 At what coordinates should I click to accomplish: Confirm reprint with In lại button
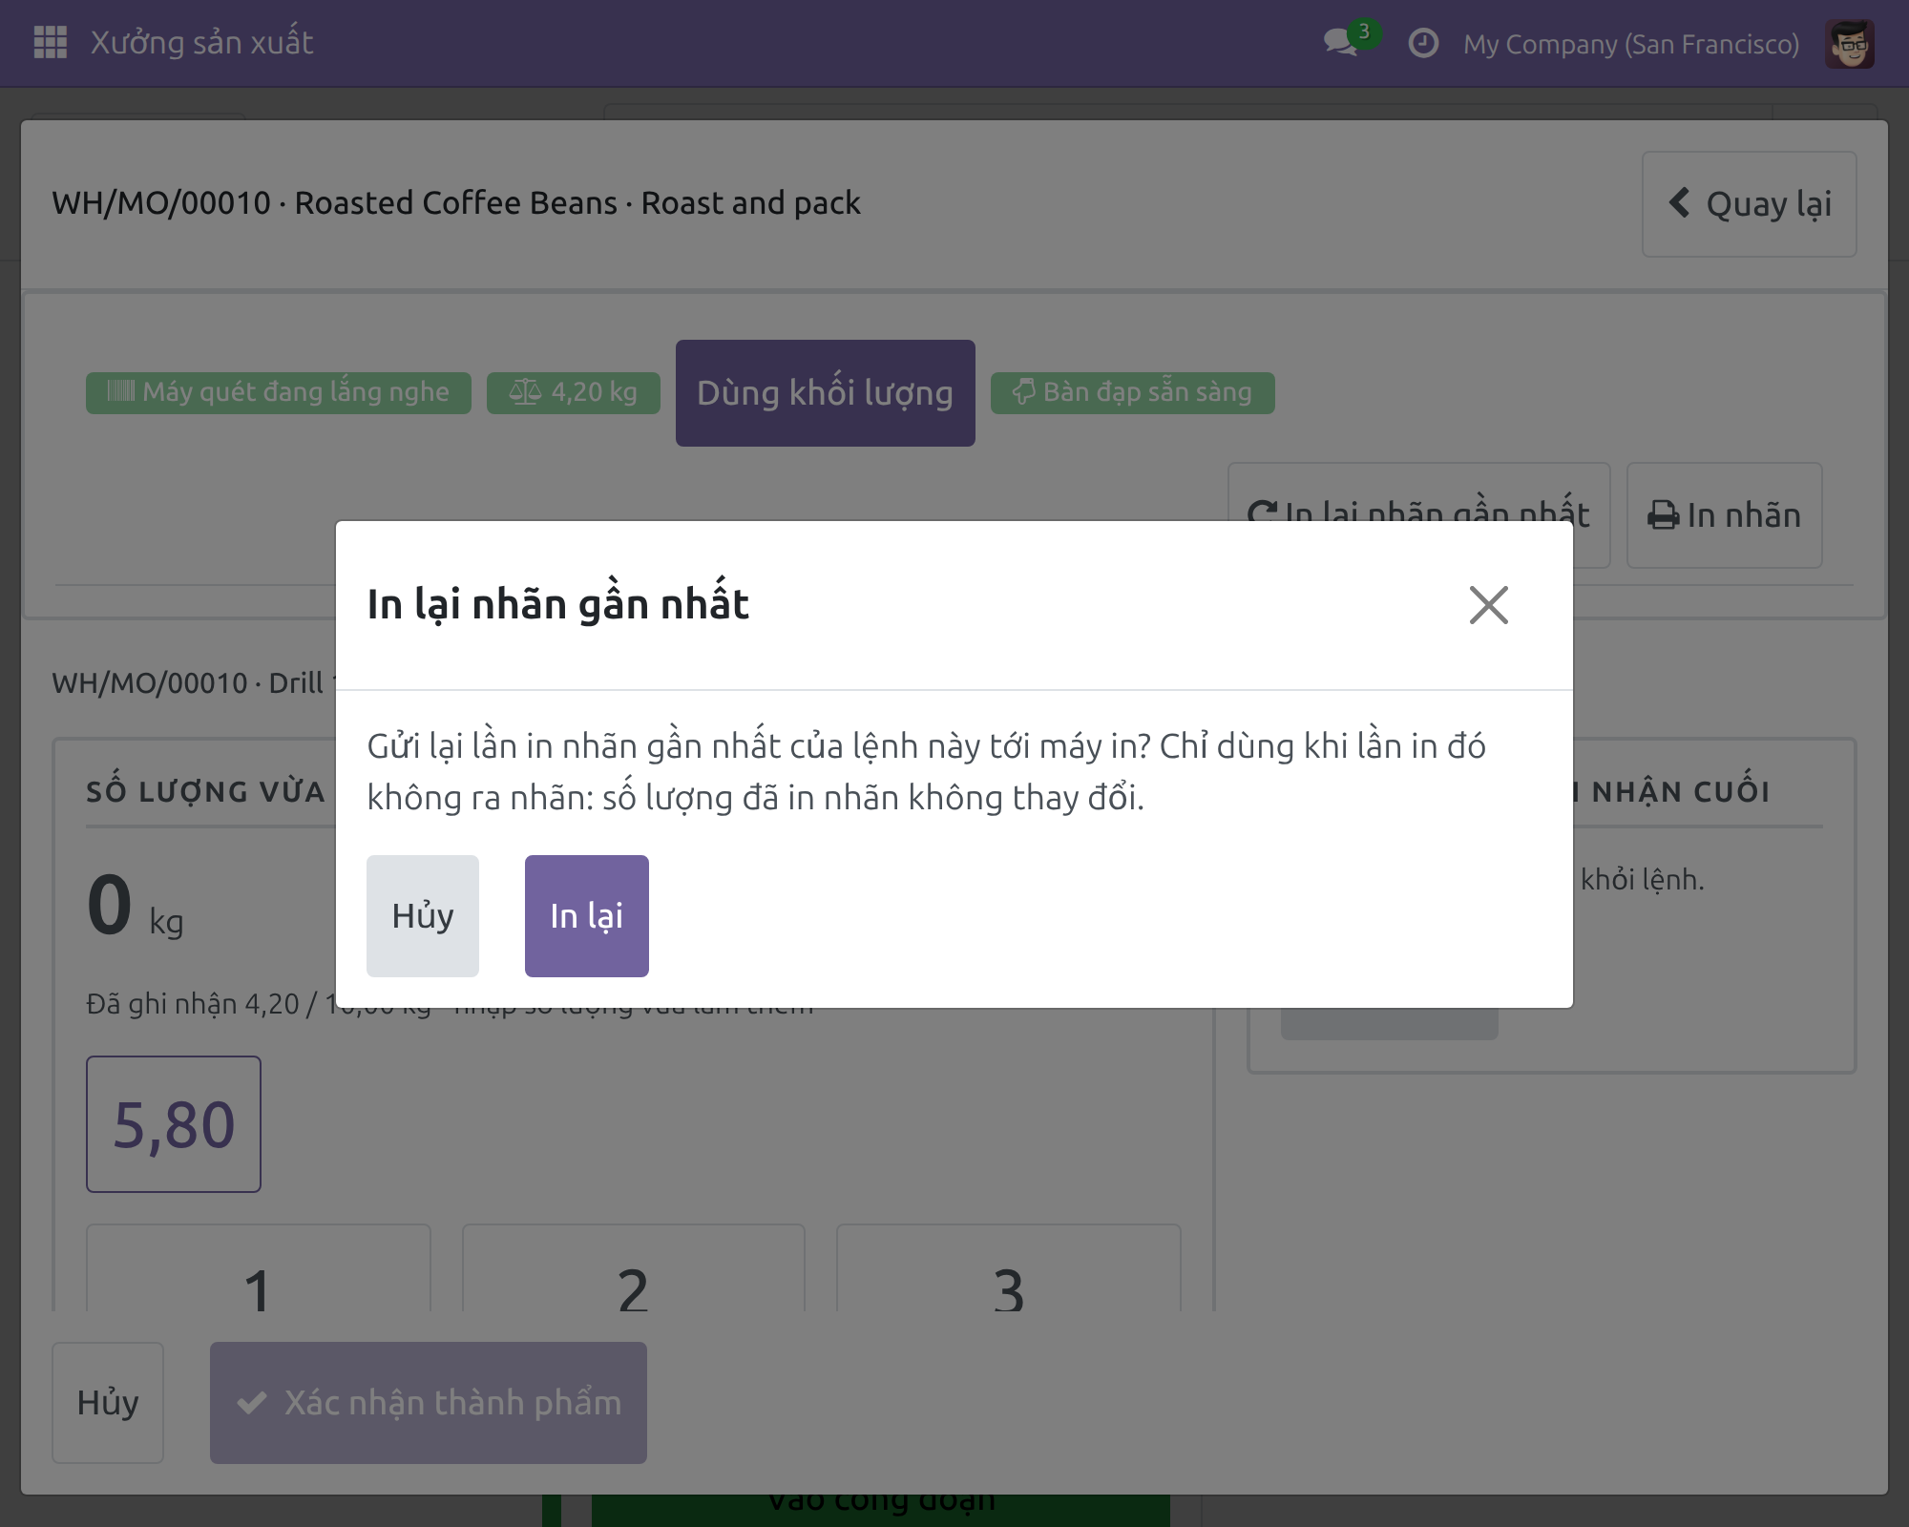[x=586, y=916]
